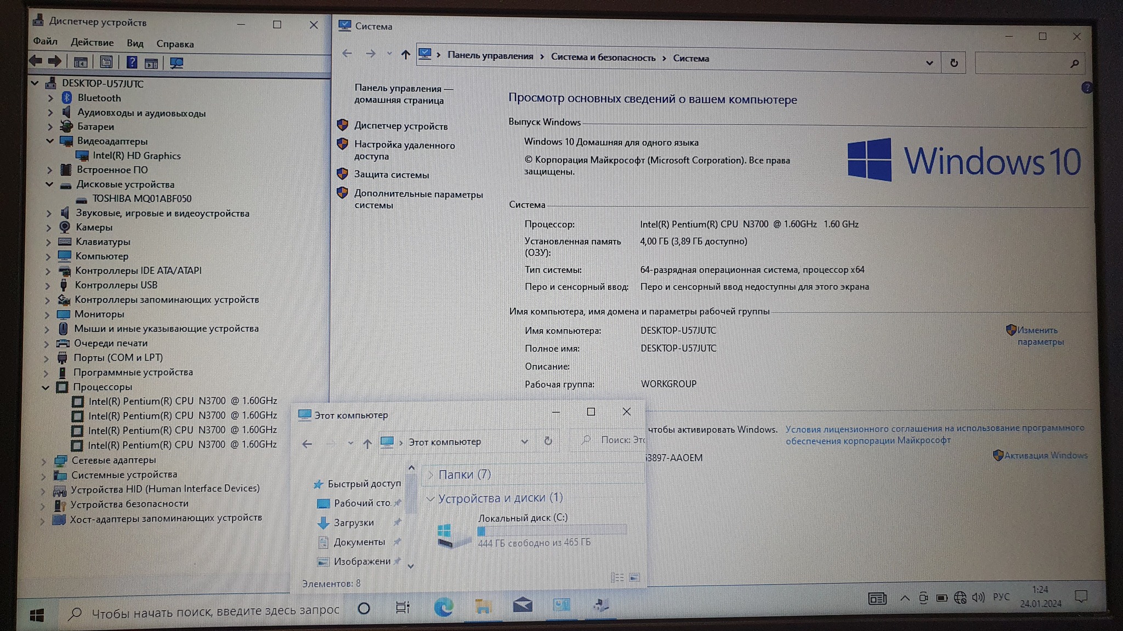The image size is (1123, 631).
Task: Click the Properties icon in Device Manager toolbar
Action: (106, 62)
